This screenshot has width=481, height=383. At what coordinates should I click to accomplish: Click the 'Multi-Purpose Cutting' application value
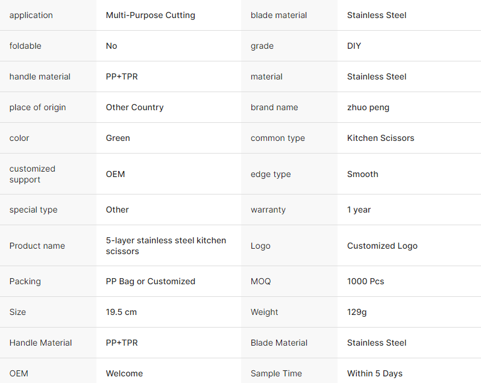tap(150, 15)
